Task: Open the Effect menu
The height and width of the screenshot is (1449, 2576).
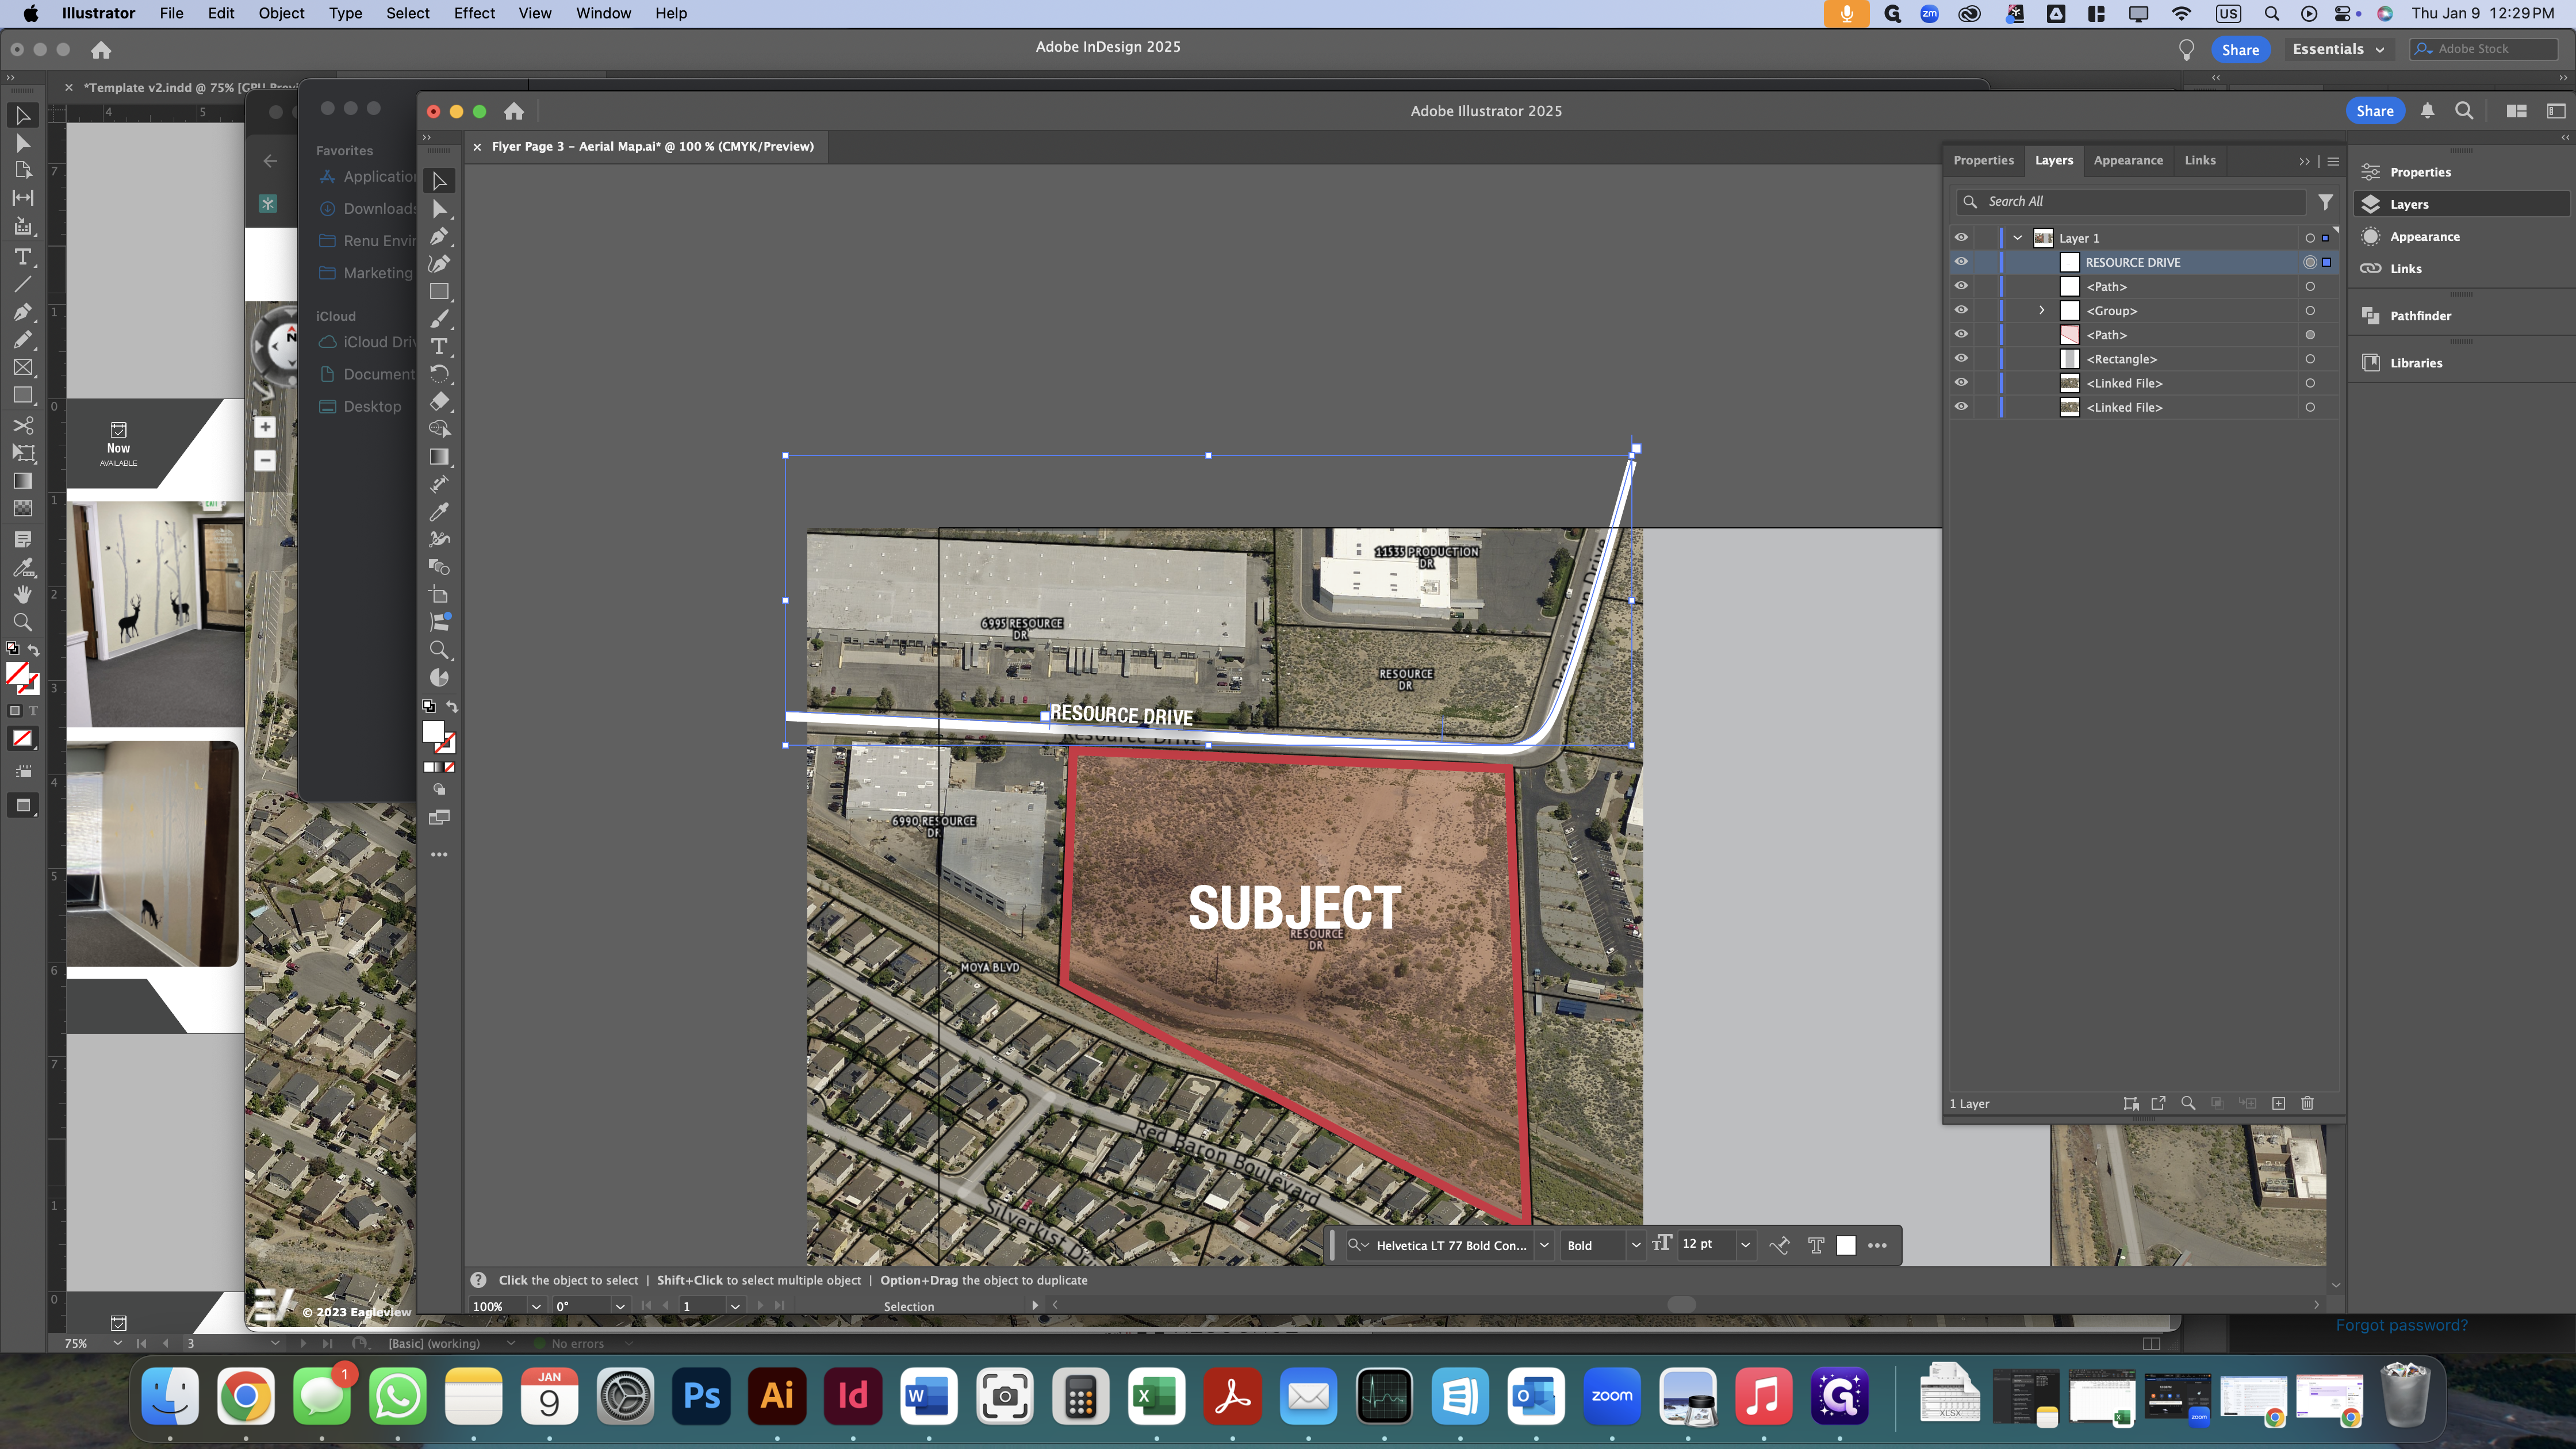Action: (474, 13)
